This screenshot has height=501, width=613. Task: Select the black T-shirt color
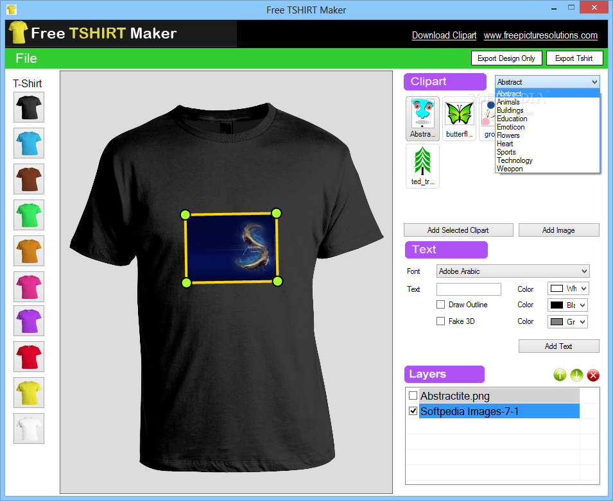tap(29, 107)
